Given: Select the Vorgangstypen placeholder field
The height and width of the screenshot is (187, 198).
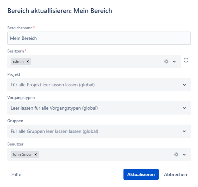Looking at the screenshot, I should coord(99,108).
